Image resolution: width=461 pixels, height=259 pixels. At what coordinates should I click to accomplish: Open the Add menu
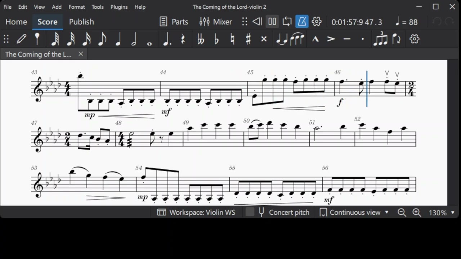tap(57, 7)
